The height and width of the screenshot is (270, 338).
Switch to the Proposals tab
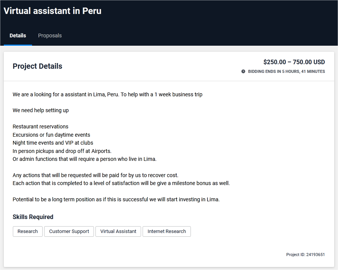(x=50, y=35)
